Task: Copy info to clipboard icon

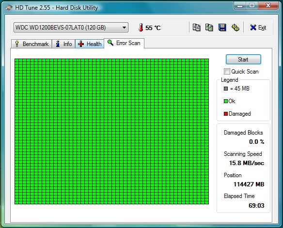Action: pyautogui.click(x=196, y=28)
